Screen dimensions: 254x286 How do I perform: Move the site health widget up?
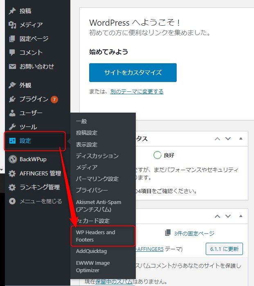tap(217, 139)
